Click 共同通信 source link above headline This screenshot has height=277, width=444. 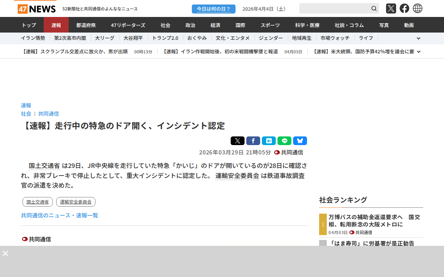click(x=49, y=114)
